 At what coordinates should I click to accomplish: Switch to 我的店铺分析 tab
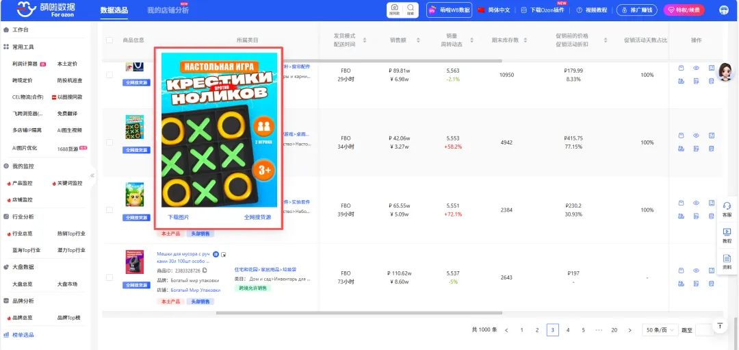[x=168, y=10]
